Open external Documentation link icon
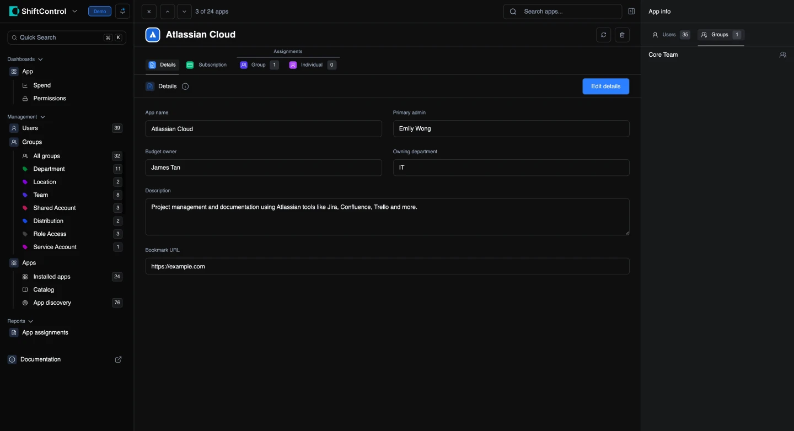The width and height of the screenshot is (794, 431). [x=118, y=359]
